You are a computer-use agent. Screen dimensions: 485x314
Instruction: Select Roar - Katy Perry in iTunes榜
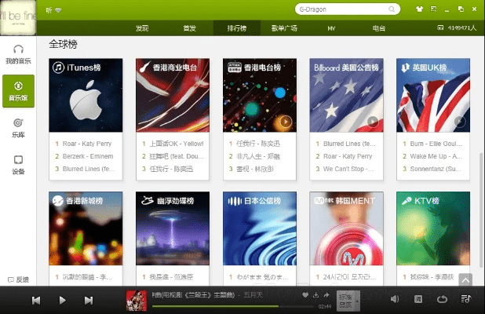pos(87,144)
